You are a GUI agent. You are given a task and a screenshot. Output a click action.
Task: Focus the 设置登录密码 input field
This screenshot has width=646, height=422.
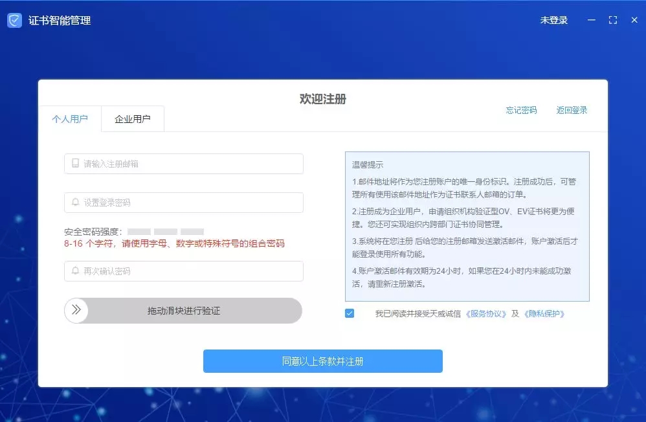[184, 203]
